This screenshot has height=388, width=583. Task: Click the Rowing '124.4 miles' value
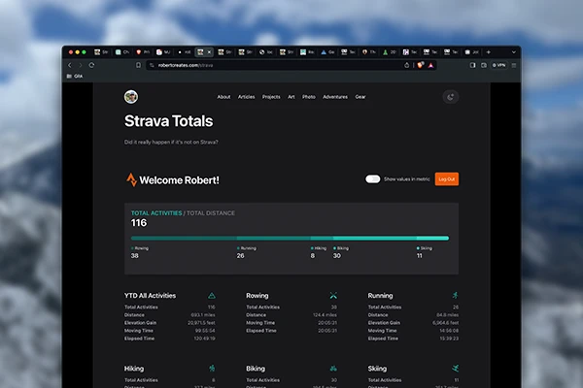(x=325, y=315)
